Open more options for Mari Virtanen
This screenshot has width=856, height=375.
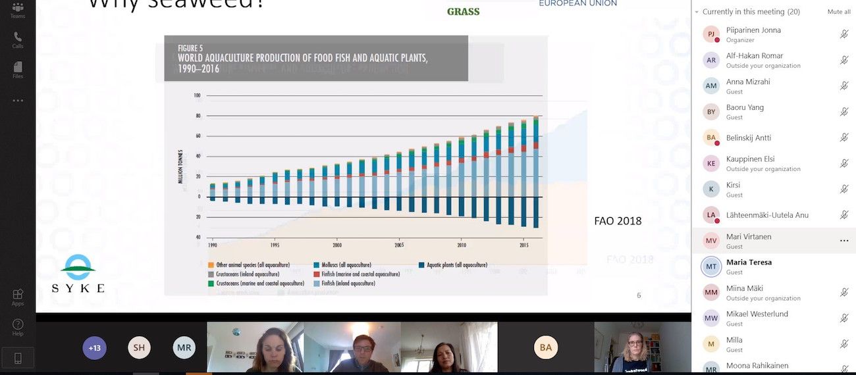843,241
